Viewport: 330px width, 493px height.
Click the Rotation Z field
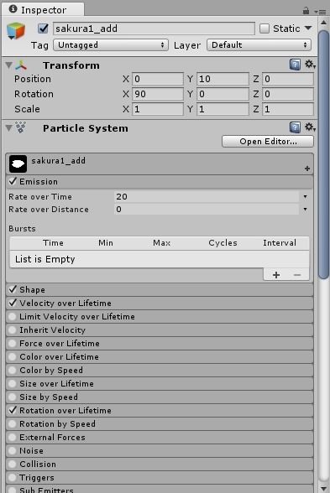point(288,94)
